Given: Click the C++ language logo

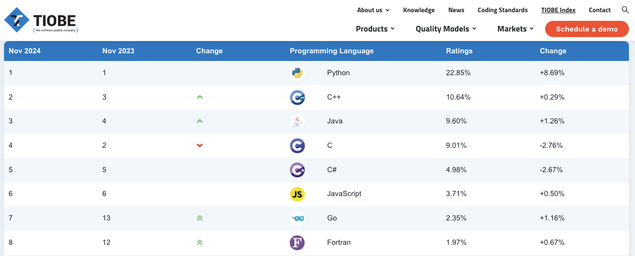Looking at the screenshot, I should click(297, 98).
